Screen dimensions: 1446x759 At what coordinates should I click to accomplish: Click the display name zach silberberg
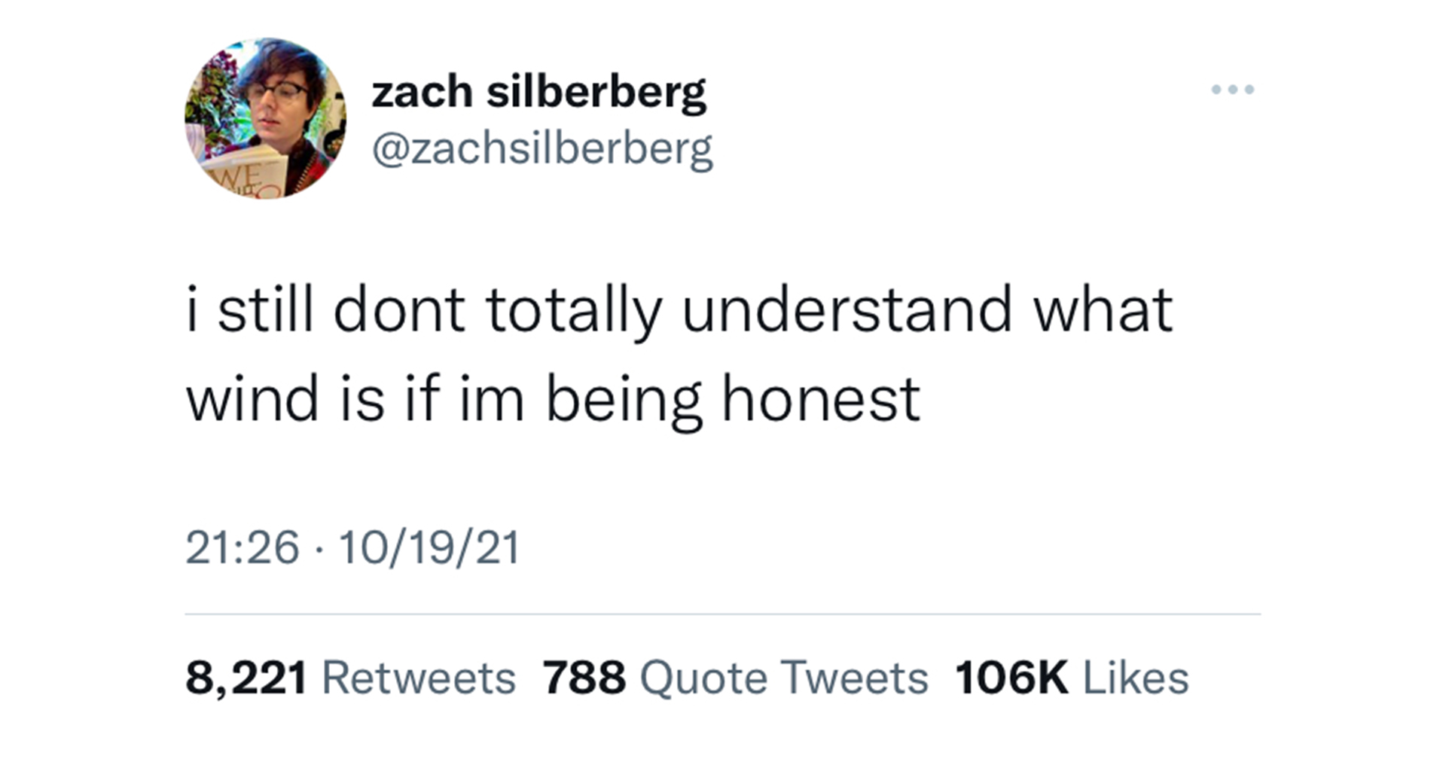pyautogui.click(x=539, y=93)
